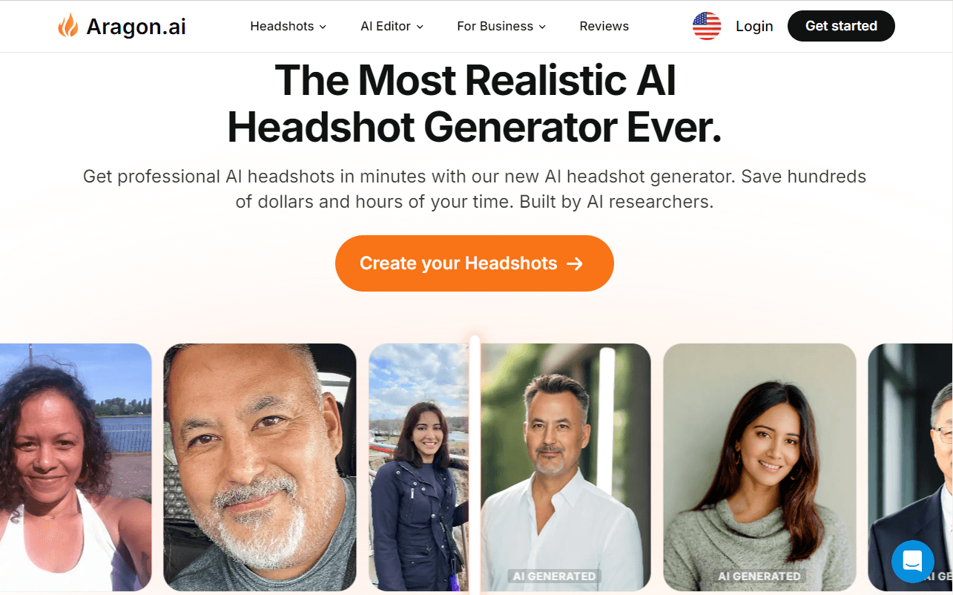Select the woman in navy jacket photo
The height and width of the screenshot is (595, 953).
pos(419,467)
